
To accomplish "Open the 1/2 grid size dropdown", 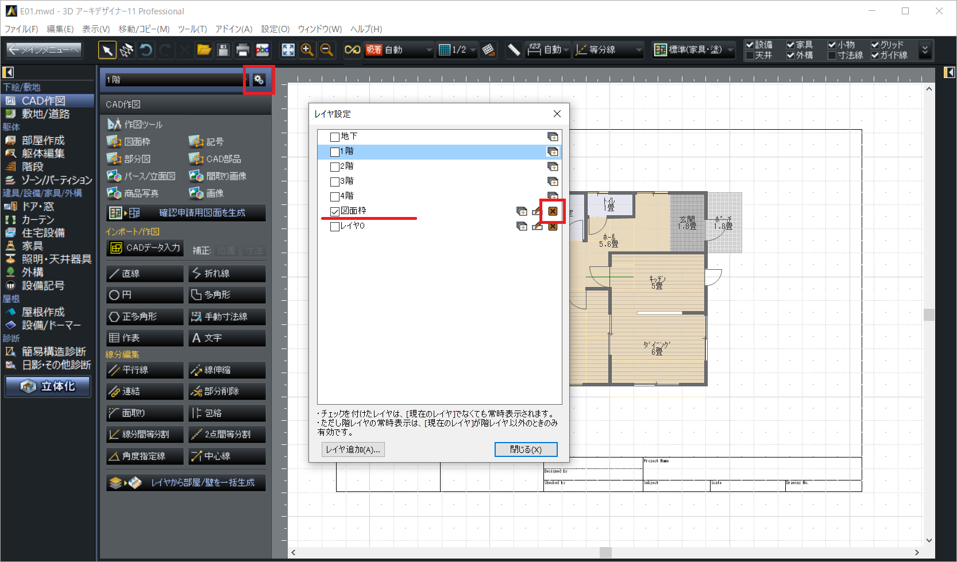I will coord(473,51).
